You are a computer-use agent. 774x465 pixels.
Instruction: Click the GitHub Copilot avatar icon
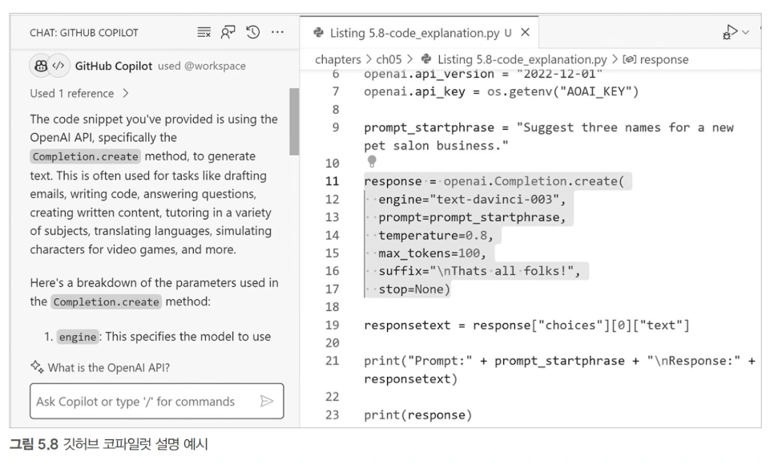(41, 66)
